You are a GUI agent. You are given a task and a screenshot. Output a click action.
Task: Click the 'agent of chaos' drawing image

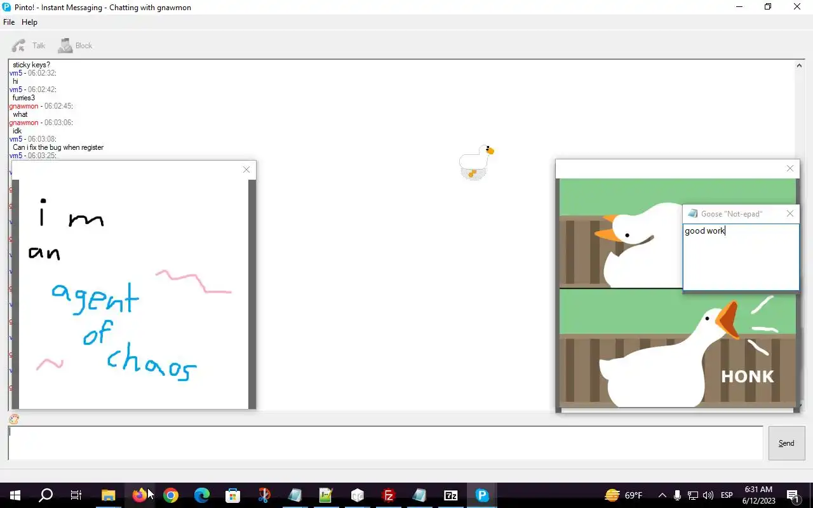point(133,294)
